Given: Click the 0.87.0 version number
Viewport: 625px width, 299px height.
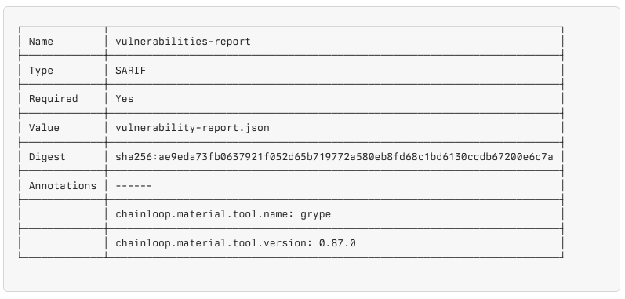Looking at the screenshot, I should pos(337,243).
